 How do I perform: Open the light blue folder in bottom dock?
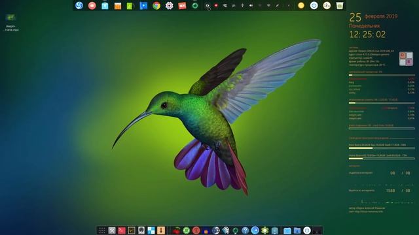coord(287,230)
